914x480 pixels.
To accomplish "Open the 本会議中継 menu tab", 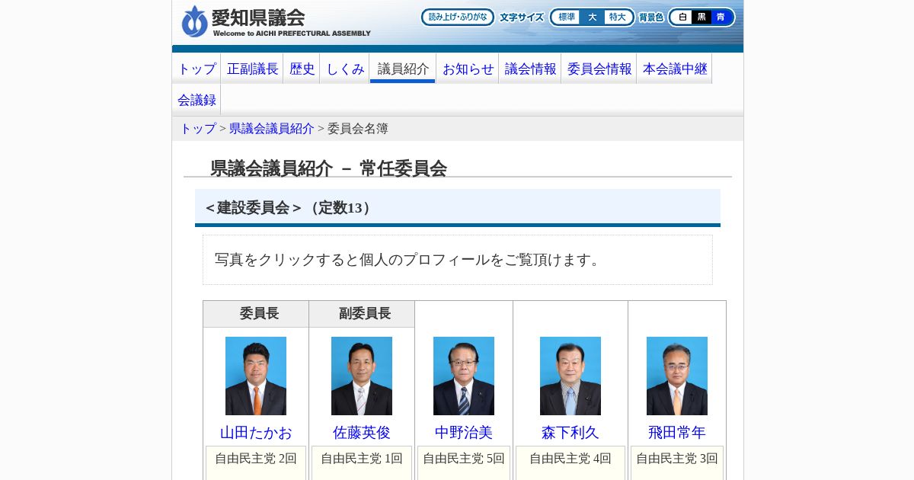I will coord(675,69).
